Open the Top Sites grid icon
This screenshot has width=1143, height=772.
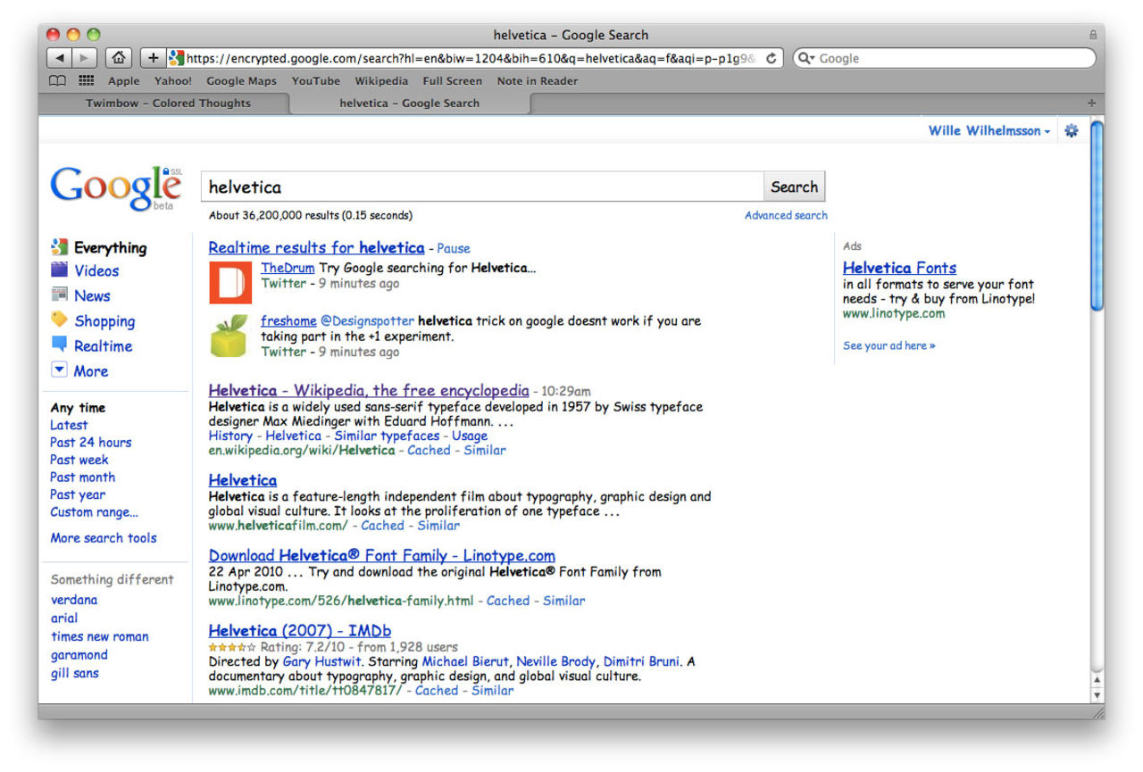coord(86,80)
